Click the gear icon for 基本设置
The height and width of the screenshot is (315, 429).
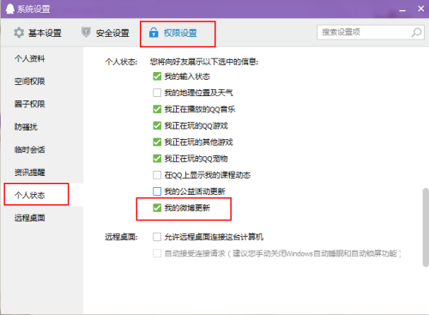19,33
